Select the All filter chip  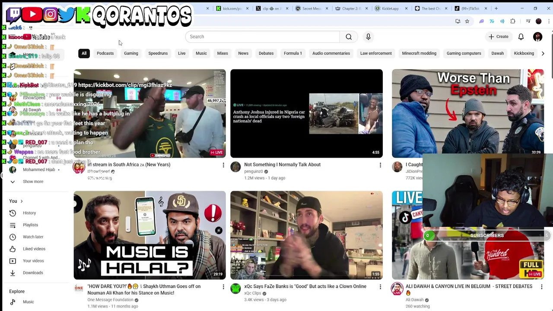pyautogui.click(x=84, y=54)
